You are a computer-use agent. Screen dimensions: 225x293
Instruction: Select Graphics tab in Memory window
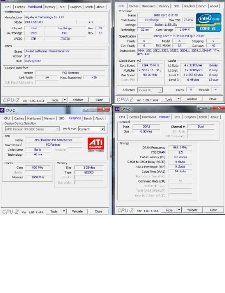[x=190, y=117]
